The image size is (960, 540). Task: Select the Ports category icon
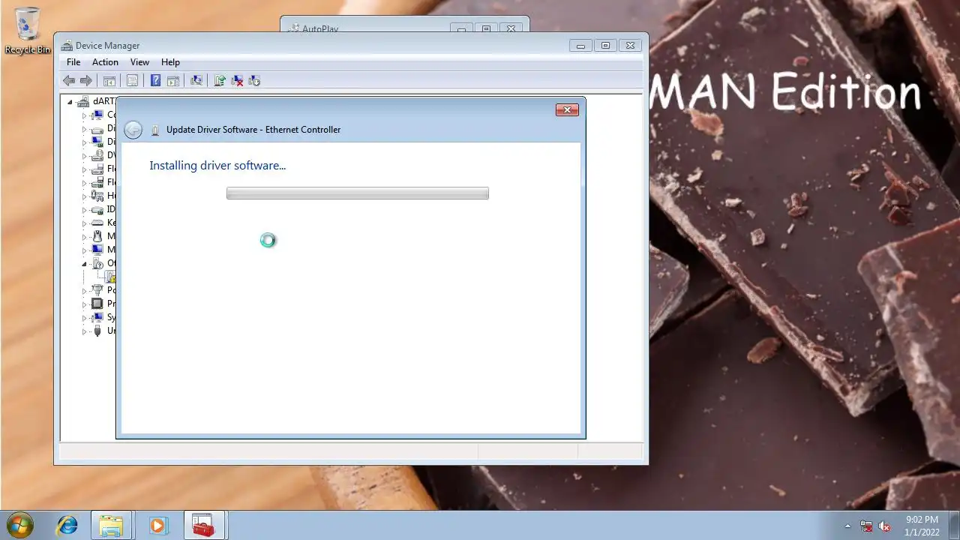click(x=97, y=290)
